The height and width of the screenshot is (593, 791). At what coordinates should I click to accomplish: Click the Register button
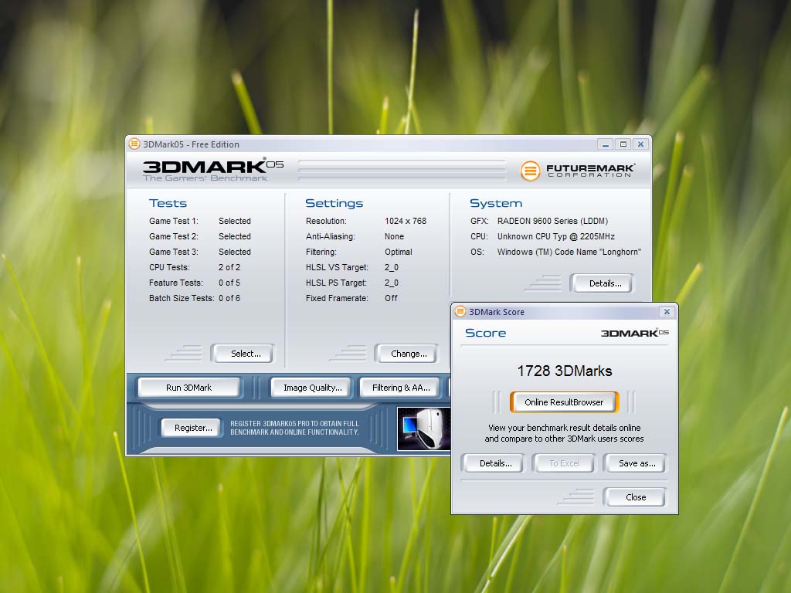(192, 428)
